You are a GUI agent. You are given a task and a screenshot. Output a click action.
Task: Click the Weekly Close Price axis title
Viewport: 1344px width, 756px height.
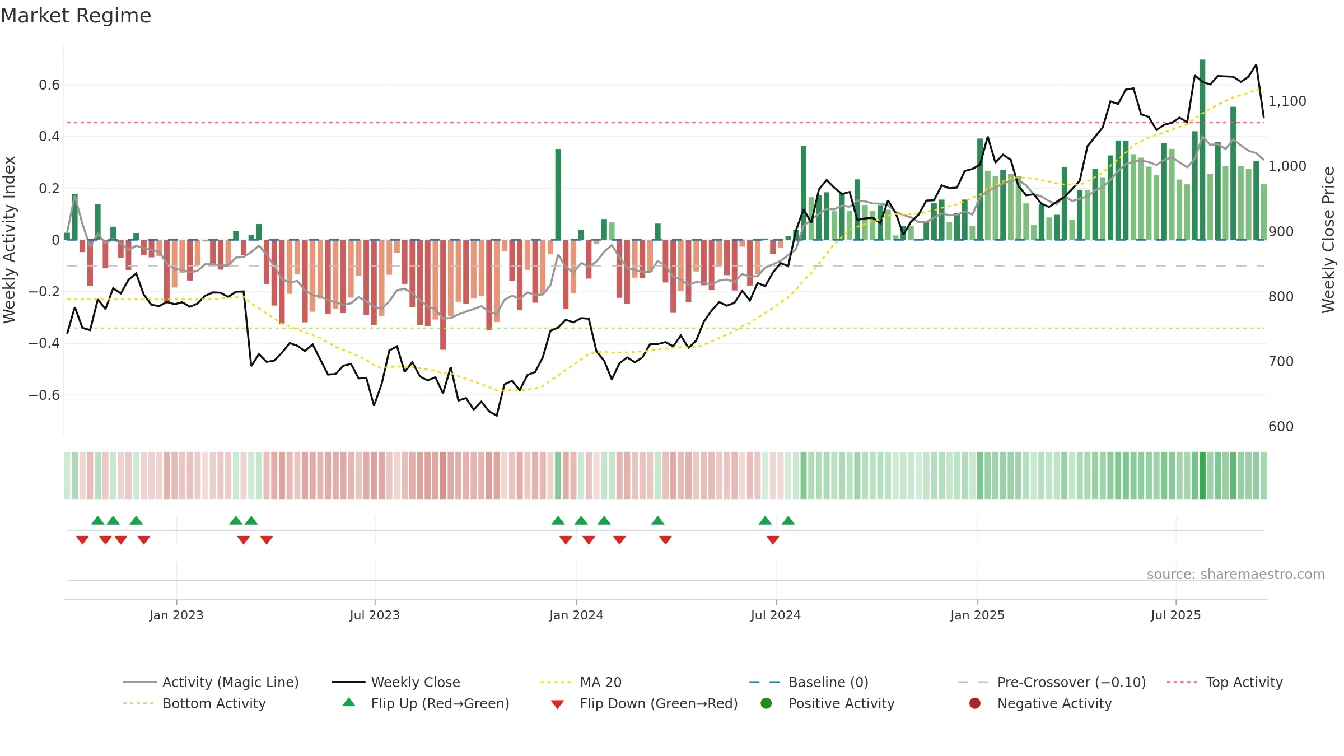1328,240
